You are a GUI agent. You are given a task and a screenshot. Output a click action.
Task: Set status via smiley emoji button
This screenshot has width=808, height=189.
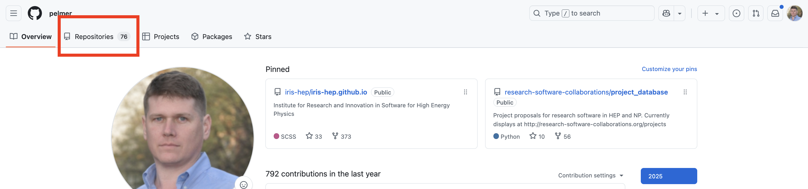click(244, 185)
